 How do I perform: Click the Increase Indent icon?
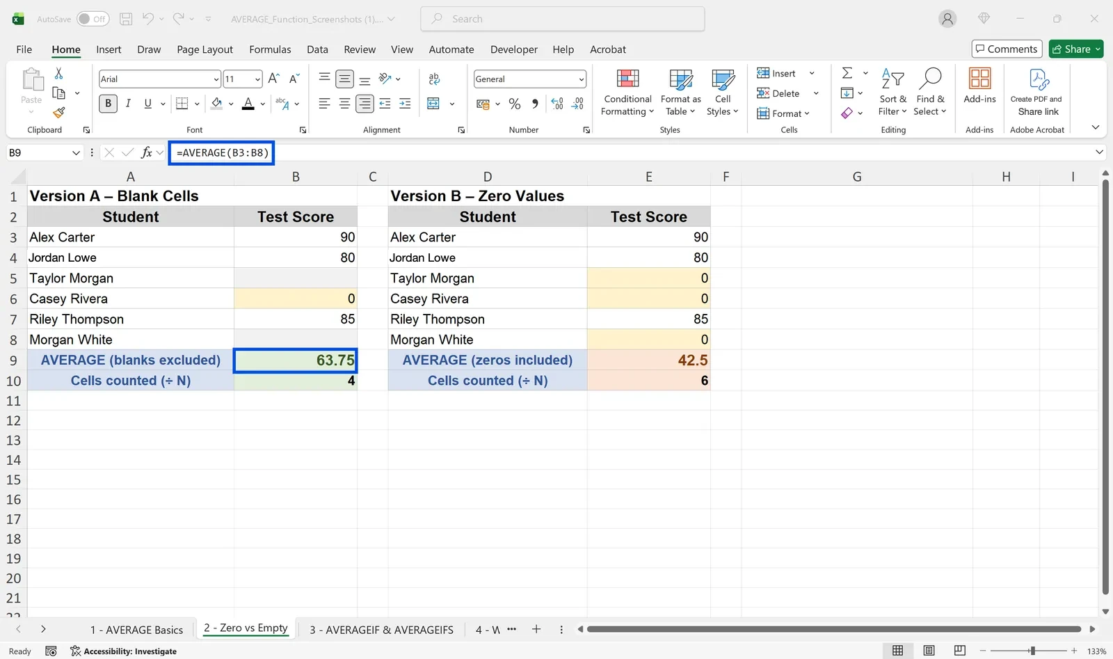click(405, 104)
